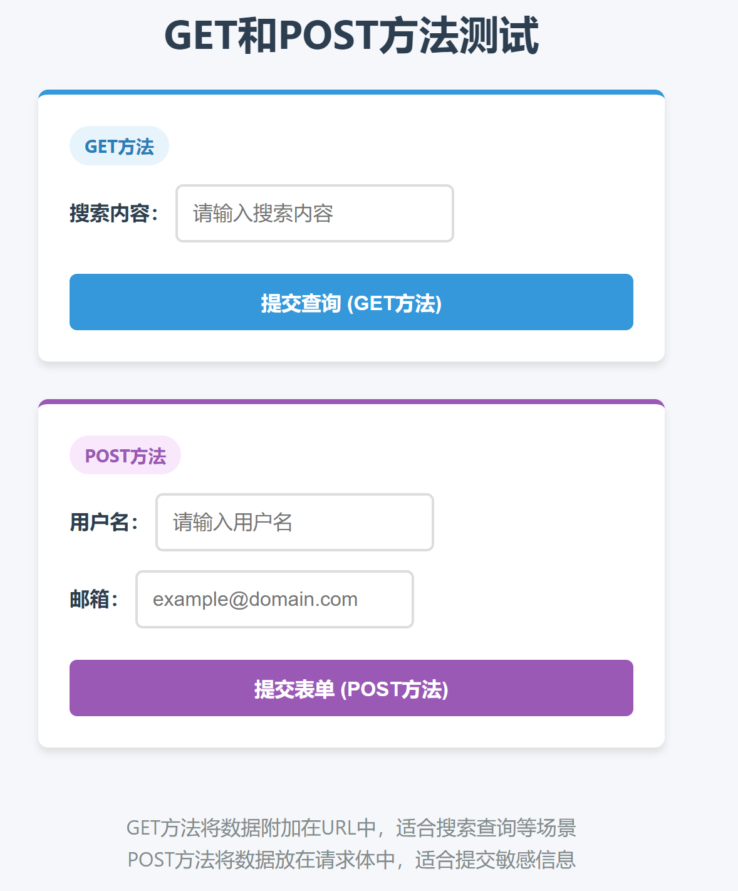
Task: Submit the query with 提交查询 (GET方法) button
Action: 351,302
